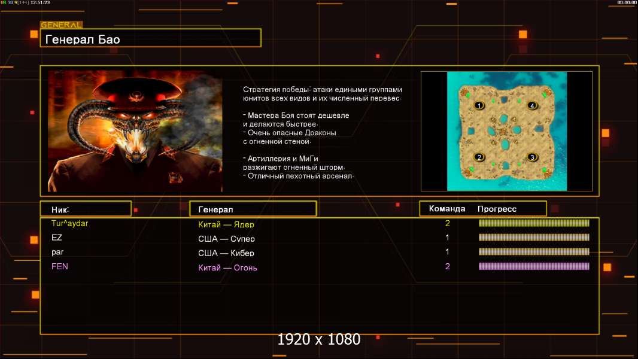
Task: Click team number for EZ
Action: click(448, 238)
